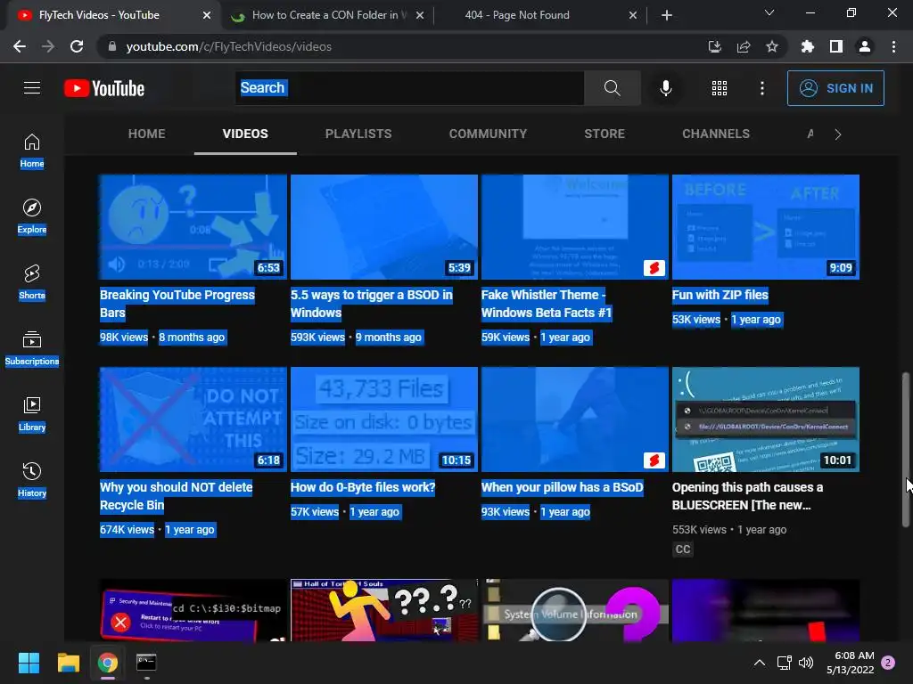This screenshot has height=684, width=913.
Task: Click the System Volume Information thumbnail
Action: [575, 610]
